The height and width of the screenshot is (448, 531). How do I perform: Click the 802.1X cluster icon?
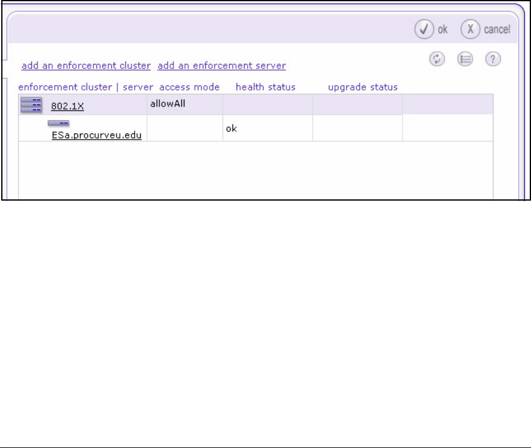click(x=31, y=105)
